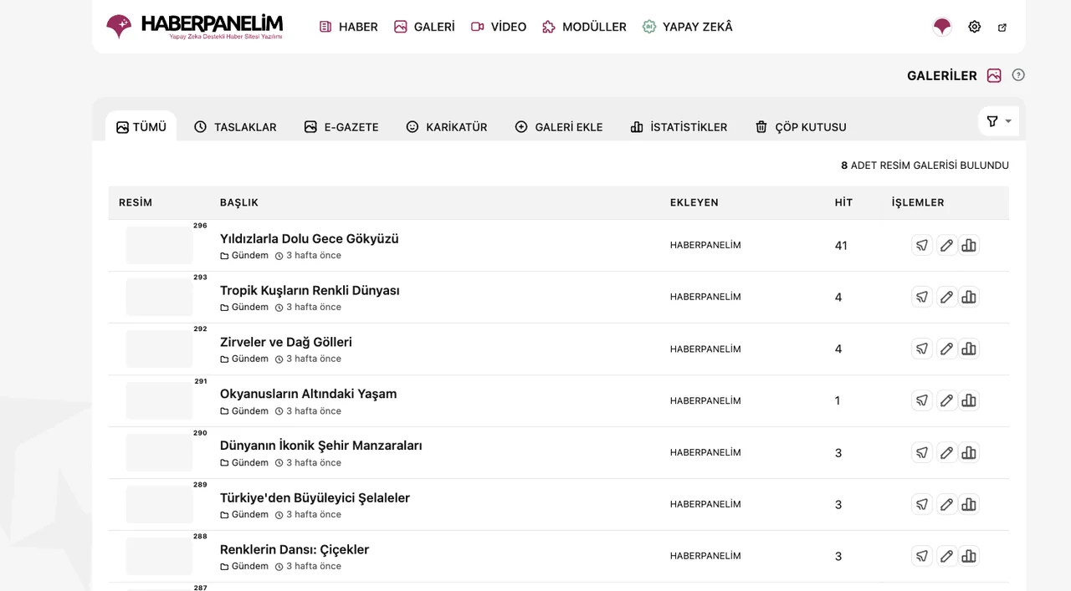This screenshot has height=591, width=1071.
Task: Expand the filter dropdown
Action: (x=998, y=121)
